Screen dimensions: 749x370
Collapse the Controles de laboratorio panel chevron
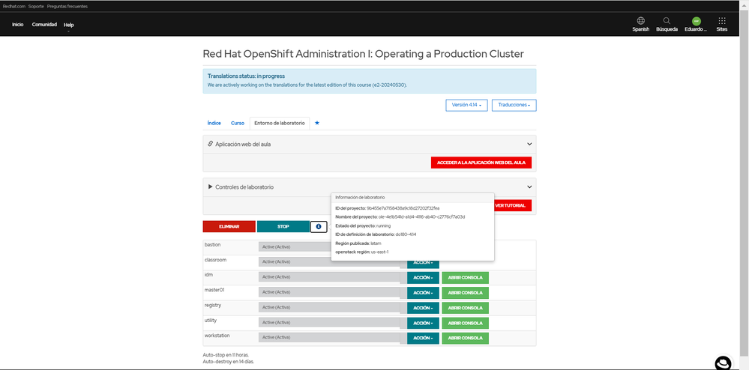(x=529, y=187)
